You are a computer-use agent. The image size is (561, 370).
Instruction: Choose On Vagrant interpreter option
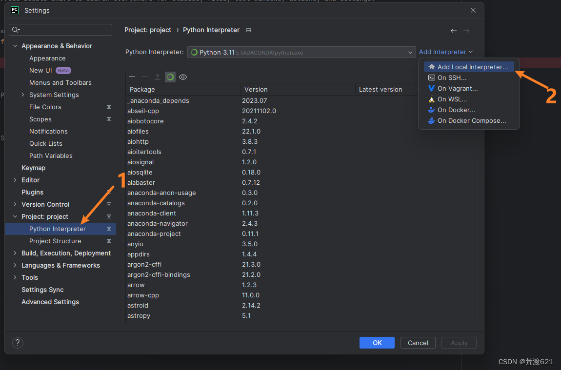pyautogui.click(x=469, y=88)
